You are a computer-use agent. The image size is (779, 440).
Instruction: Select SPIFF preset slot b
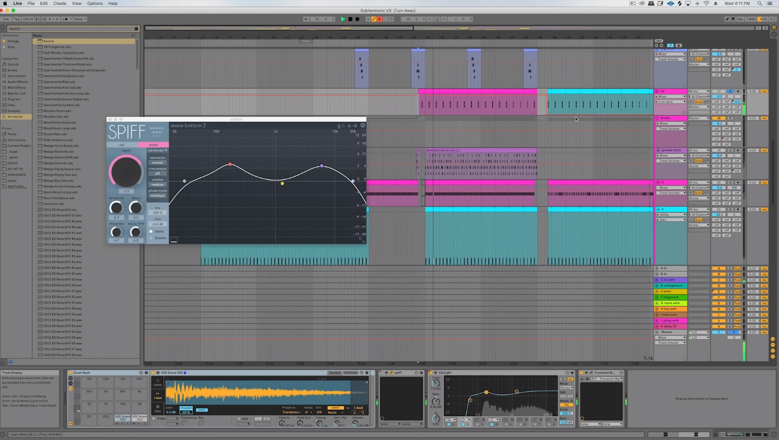pyautogui.click(x=344, y=126)
